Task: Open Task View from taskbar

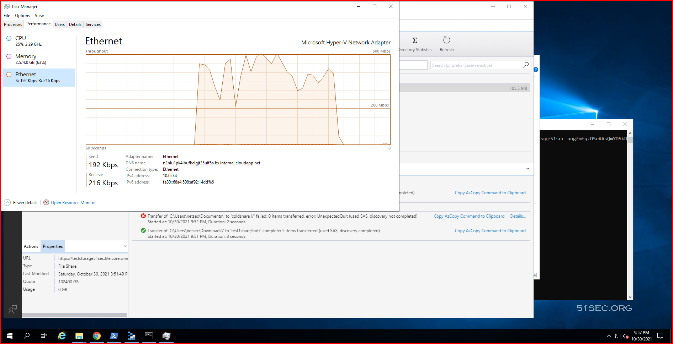Action: [44, 335]
